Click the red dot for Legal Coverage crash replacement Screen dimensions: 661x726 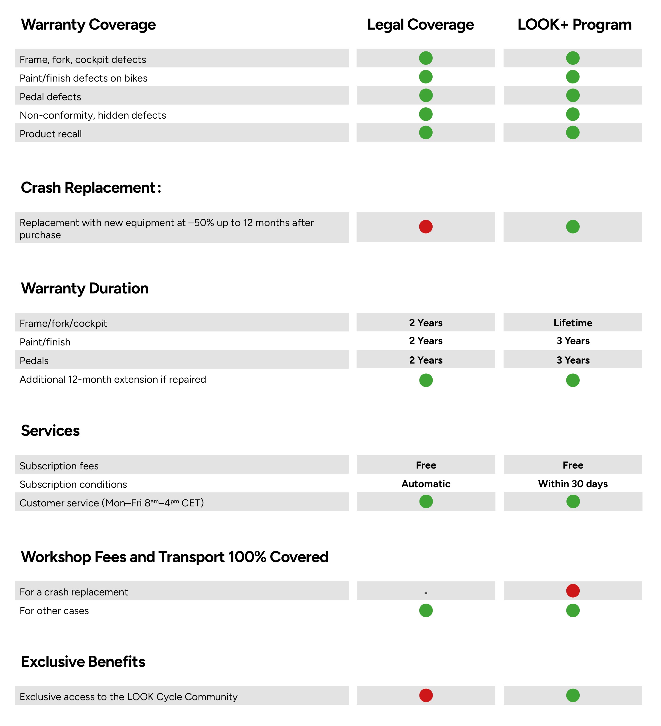click(425, 227)
